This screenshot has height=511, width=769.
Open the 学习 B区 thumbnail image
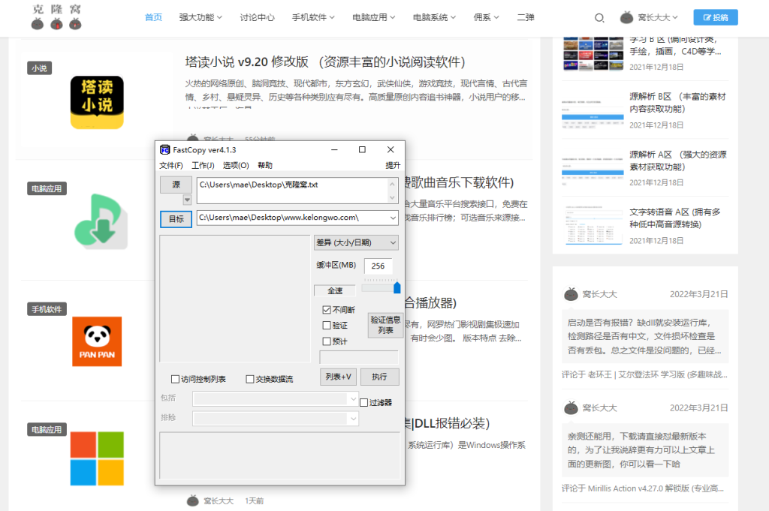[x=593, y=53]
